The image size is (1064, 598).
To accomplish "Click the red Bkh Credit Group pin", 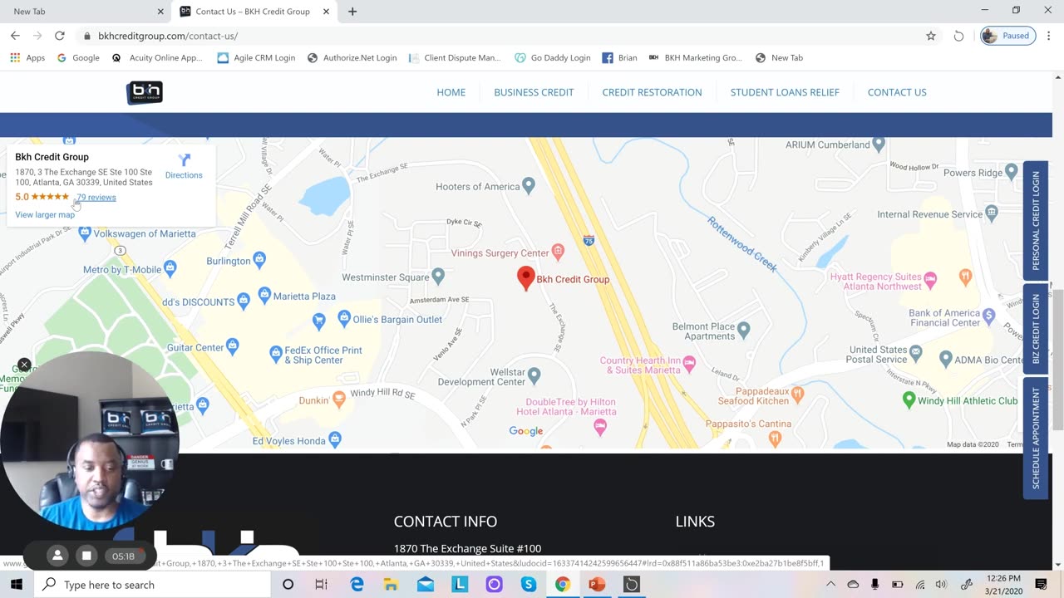I will pos(525,277).
